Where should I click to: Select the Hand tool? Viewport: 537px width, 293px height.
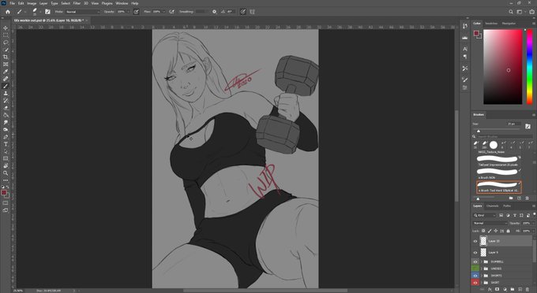6,166
